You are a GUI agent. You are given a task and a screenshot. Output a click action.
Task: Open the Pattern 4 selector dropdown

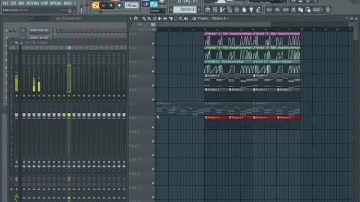click(186, 10)
